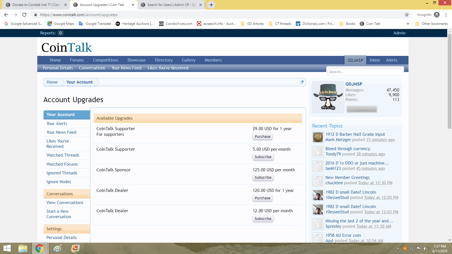Open the Inbox menu
452x254 pixels.
click(375, 60)
